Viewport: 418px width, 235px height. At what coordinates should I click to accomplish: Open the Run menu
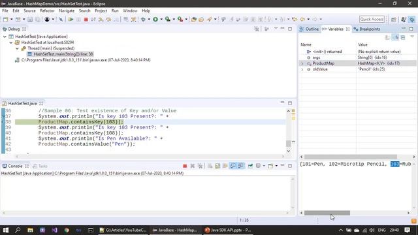[x=115, y=10]
